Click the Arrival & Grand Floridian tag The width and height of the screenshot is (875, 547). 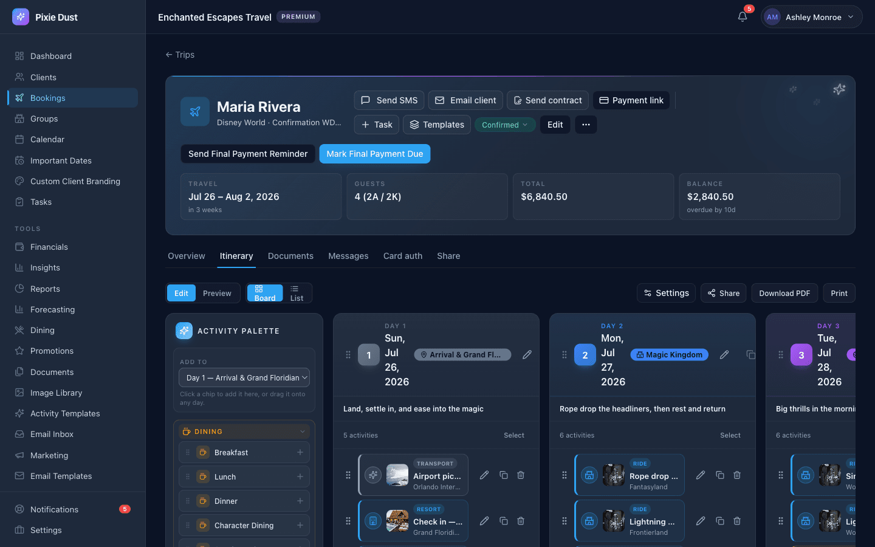[x=462, y=354]
